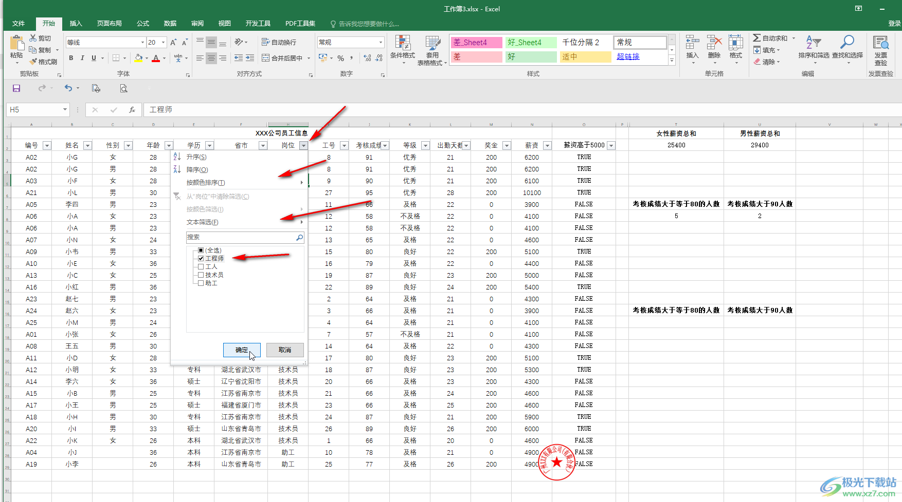
Task: Open Format as Table (套用表格格式)
Action: point(432,50)
